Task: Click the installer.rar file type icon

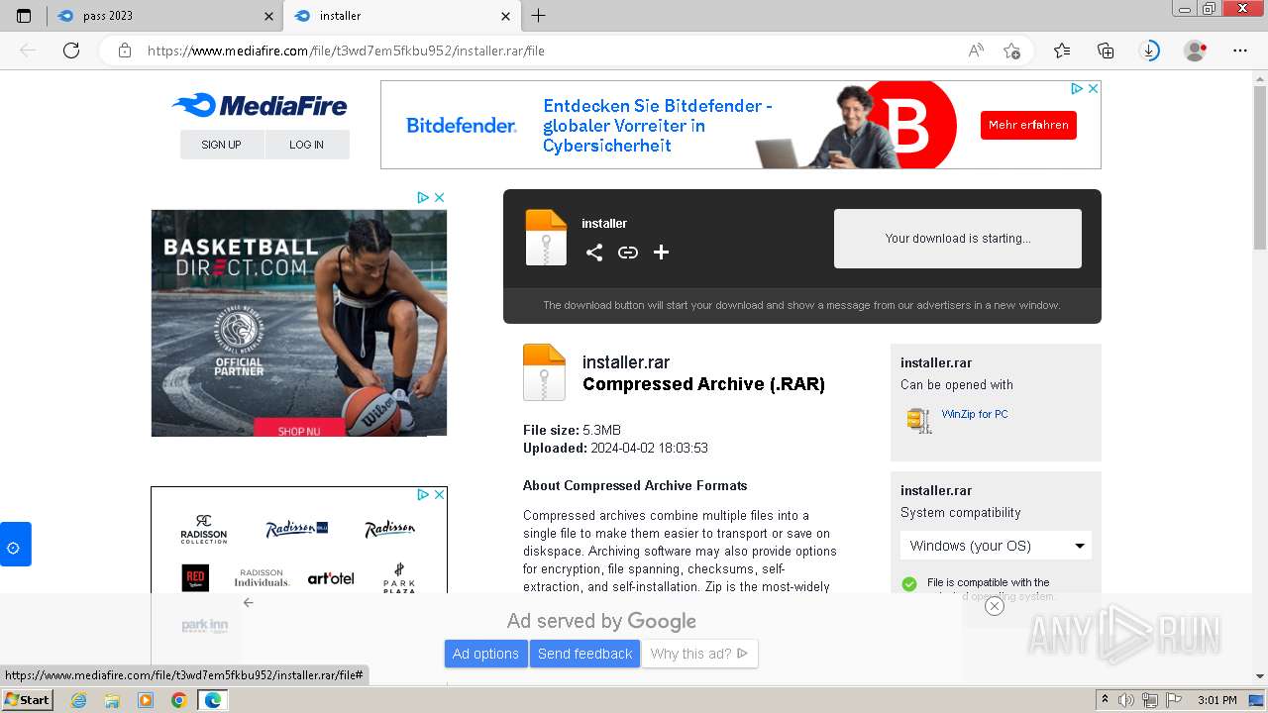Action: [544, 372]
